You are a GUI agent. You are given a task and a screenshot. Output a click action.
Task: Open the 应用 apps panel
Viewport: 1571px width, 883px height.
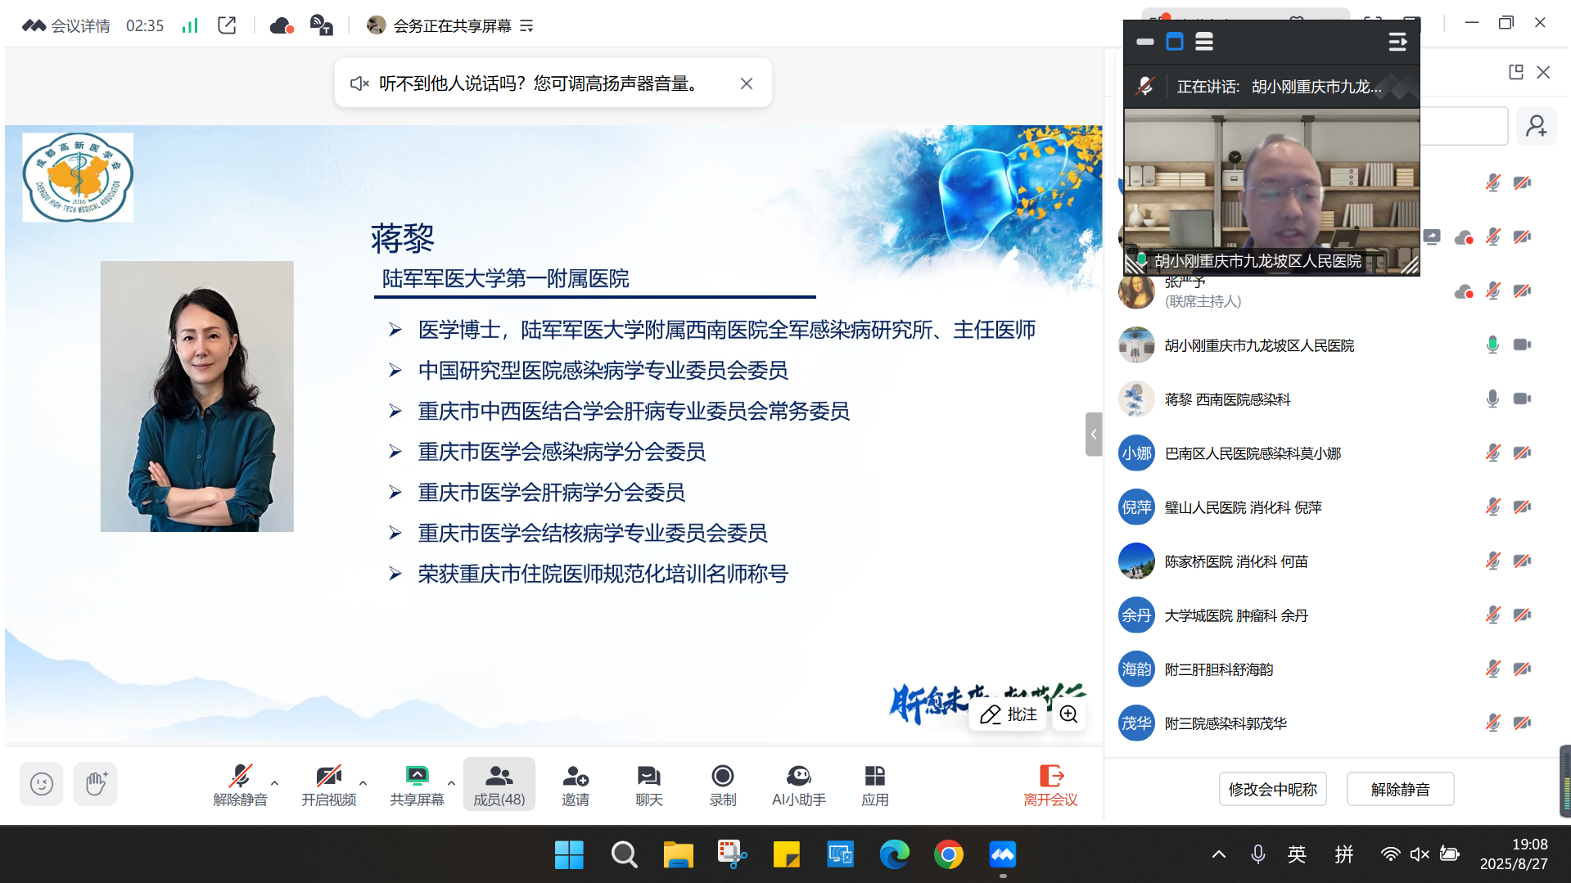point(874,783)
